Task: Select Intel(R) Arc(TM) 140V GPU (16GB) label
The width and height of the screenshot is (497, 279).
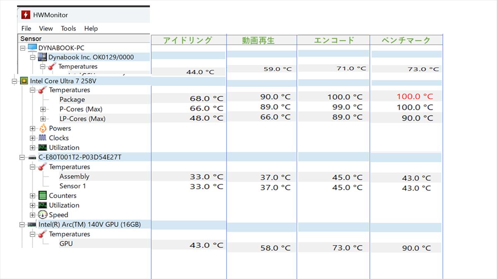Action: [89, 224]
